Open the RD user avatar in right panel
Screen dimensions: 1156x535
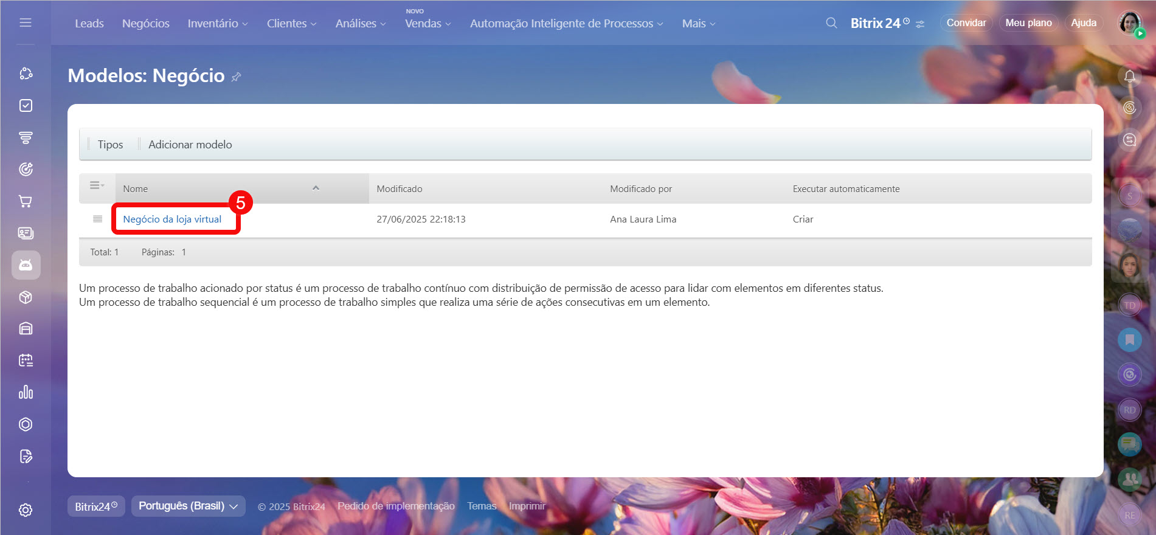tap(1130, 410)
